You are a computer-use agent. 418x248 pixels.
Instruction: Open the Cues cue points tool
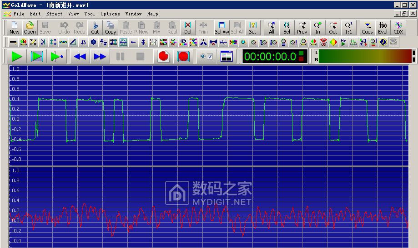click(367, 28)
